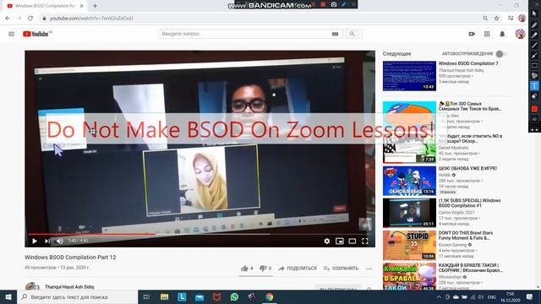Select the Bandicam eraser tool
The width and height of the screenshot is (541, 304).
click(x=534, y=96)
